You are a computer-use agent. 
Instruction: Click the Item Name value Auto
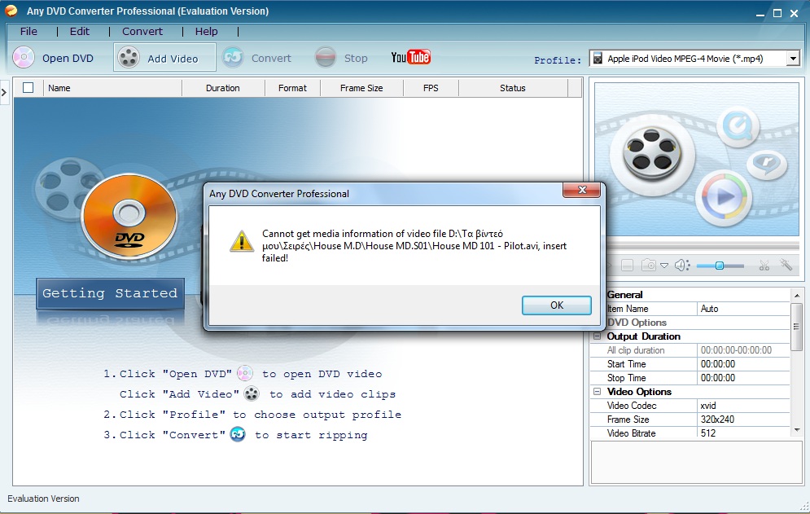[x=743, y=309]
